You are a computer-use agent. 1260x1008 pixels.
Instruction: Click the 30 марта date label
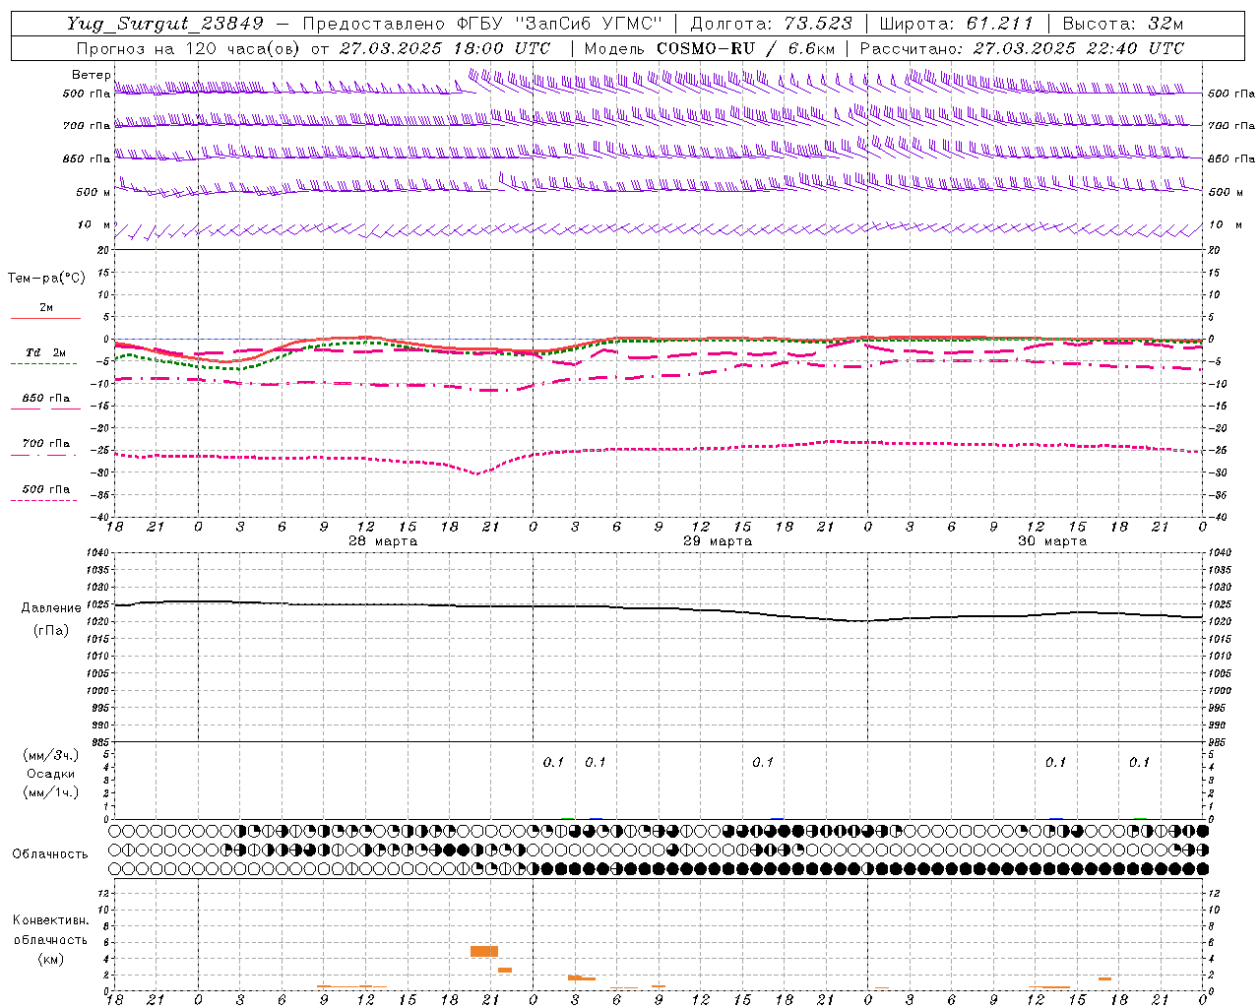[1052, 541]
